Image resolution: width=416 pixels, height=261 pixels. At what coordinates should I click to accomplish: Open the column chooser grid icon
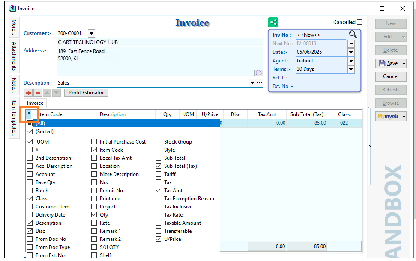tap(28, 114)
